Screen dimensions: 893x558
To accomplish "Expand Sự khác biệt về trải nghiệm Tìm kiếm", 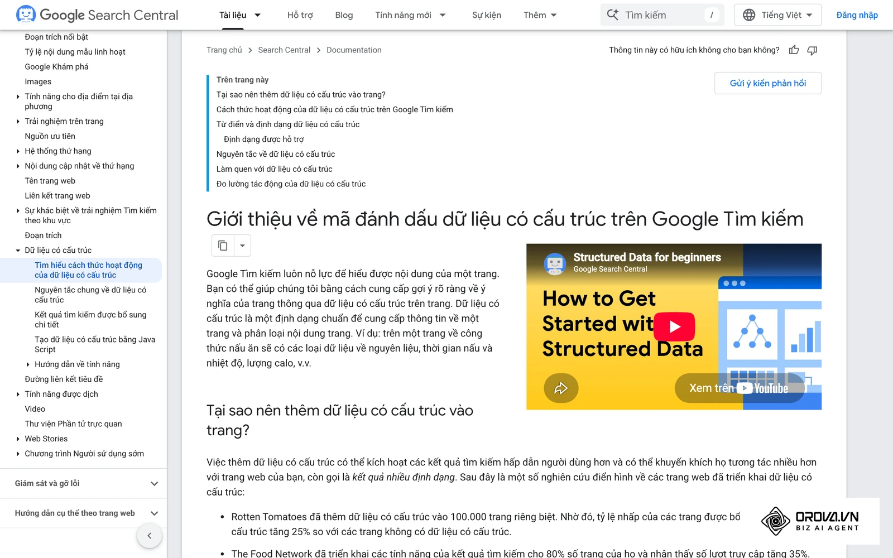I will [18, 211].
